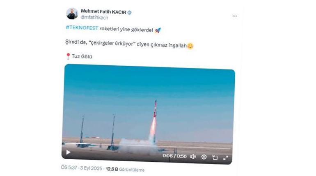The height and width of the screenshot is (176, 316).
Task: Open video settings gear icon
Action: [x=204, y=157]
